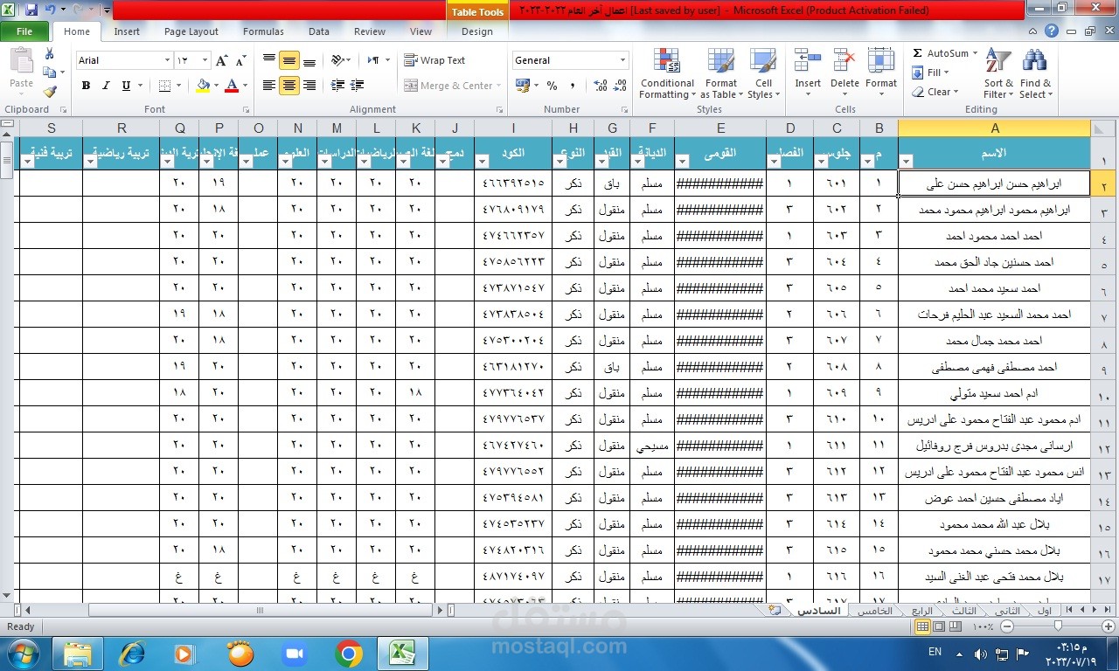
Task: Click the zoom slider handle
Action: [1058, 626]
